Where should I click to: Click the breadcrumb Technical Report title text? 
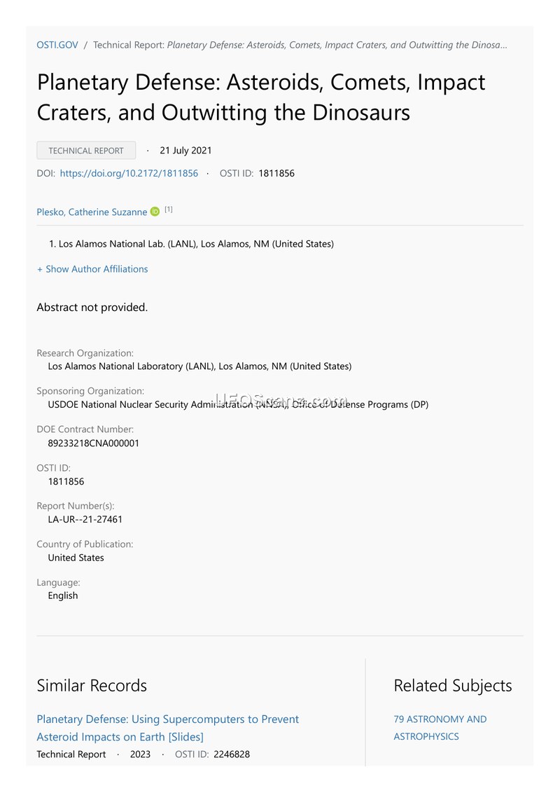[x=337, y=45]
